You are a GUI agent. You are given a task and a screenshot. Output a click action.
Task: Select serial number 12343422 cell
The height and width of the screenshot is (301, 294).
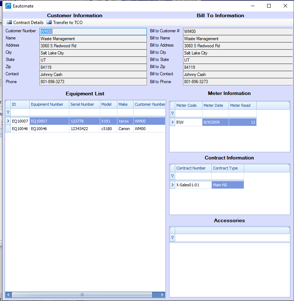point(84,129)
